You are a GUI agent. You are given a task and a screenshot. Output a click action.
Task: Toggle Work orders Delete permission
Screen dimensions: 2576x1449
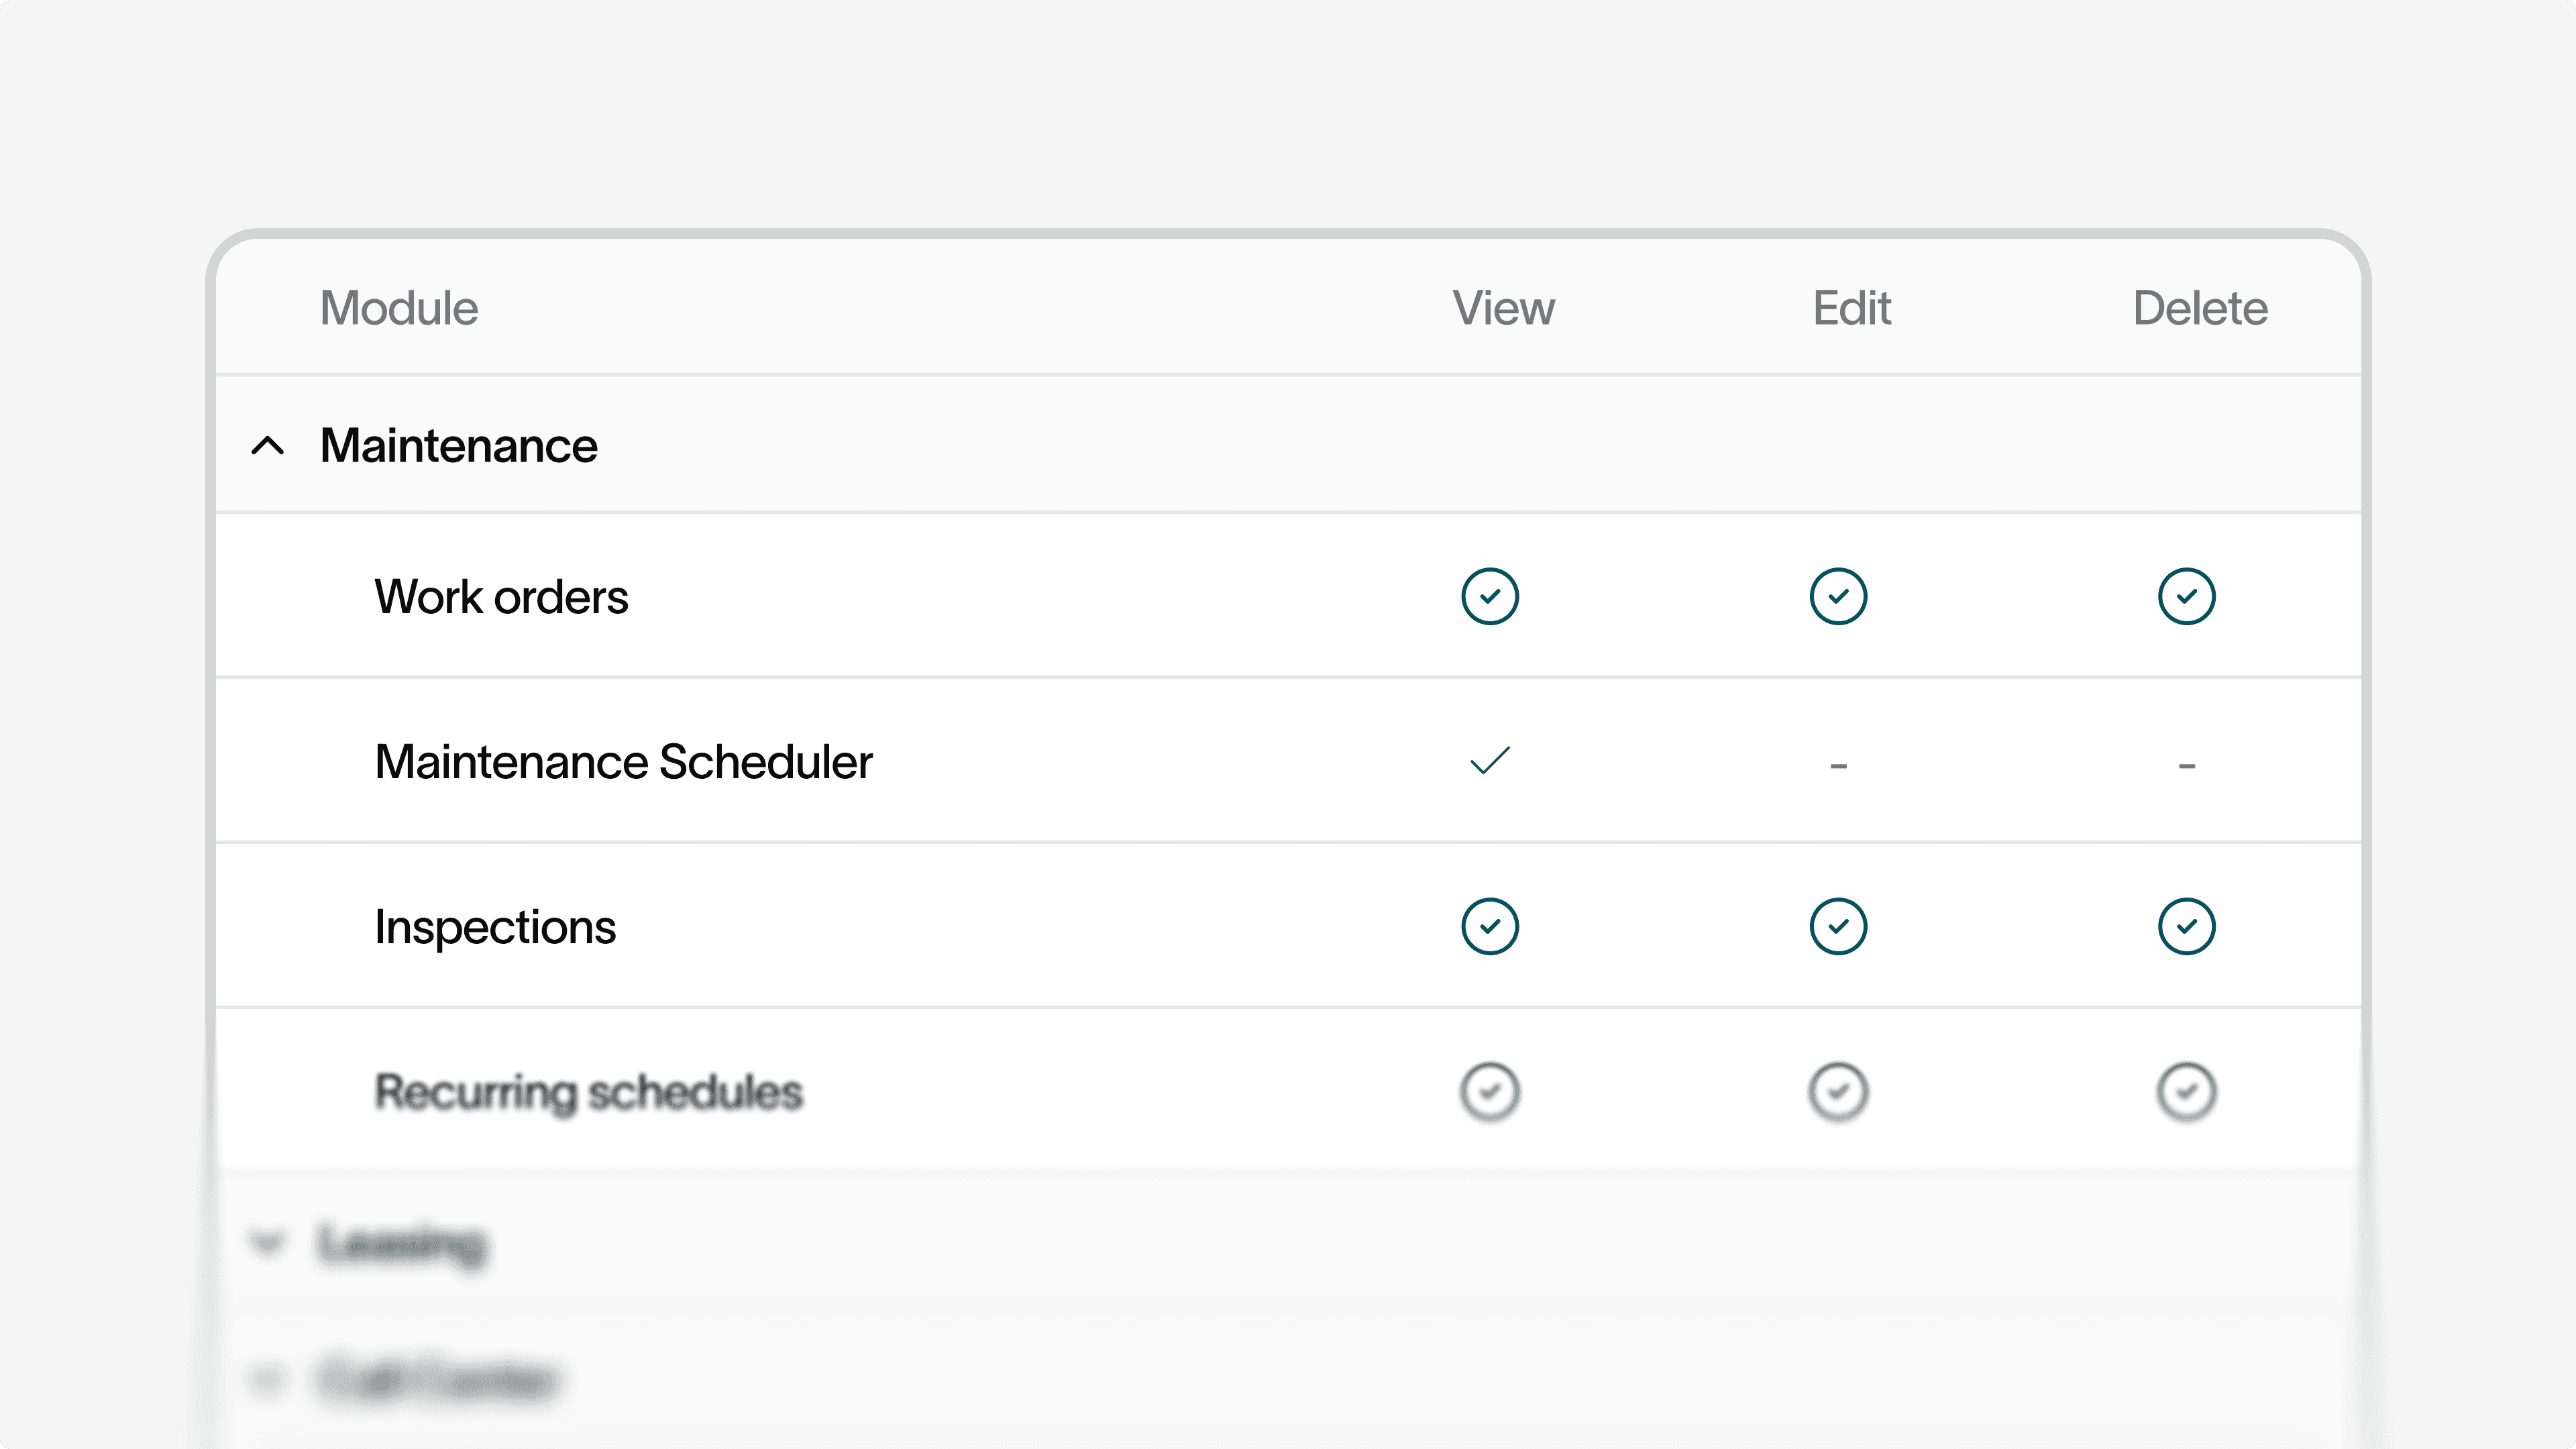click(x=2186, y=597)
